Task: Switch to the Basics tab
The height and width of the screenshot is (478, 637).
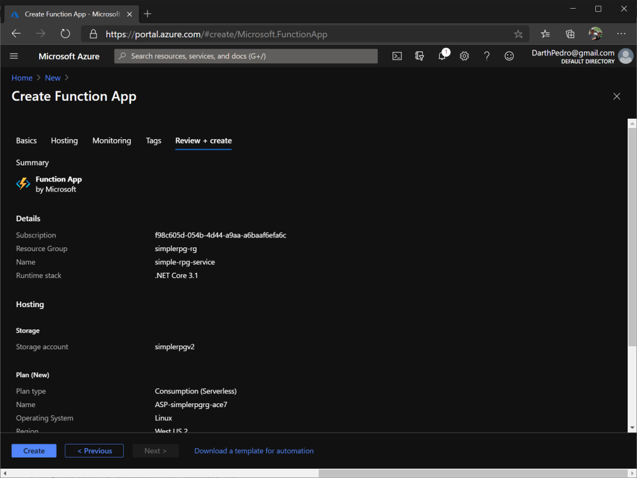Action: tap(26, 140)
